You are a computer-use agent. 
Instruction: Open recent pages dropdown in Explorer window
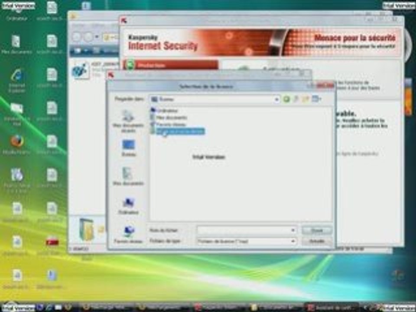(97, 37)
